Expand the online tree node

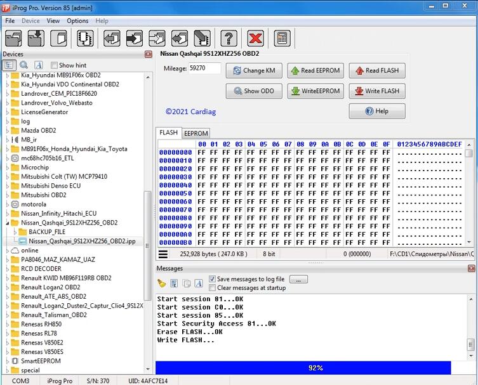pos(8,251)
